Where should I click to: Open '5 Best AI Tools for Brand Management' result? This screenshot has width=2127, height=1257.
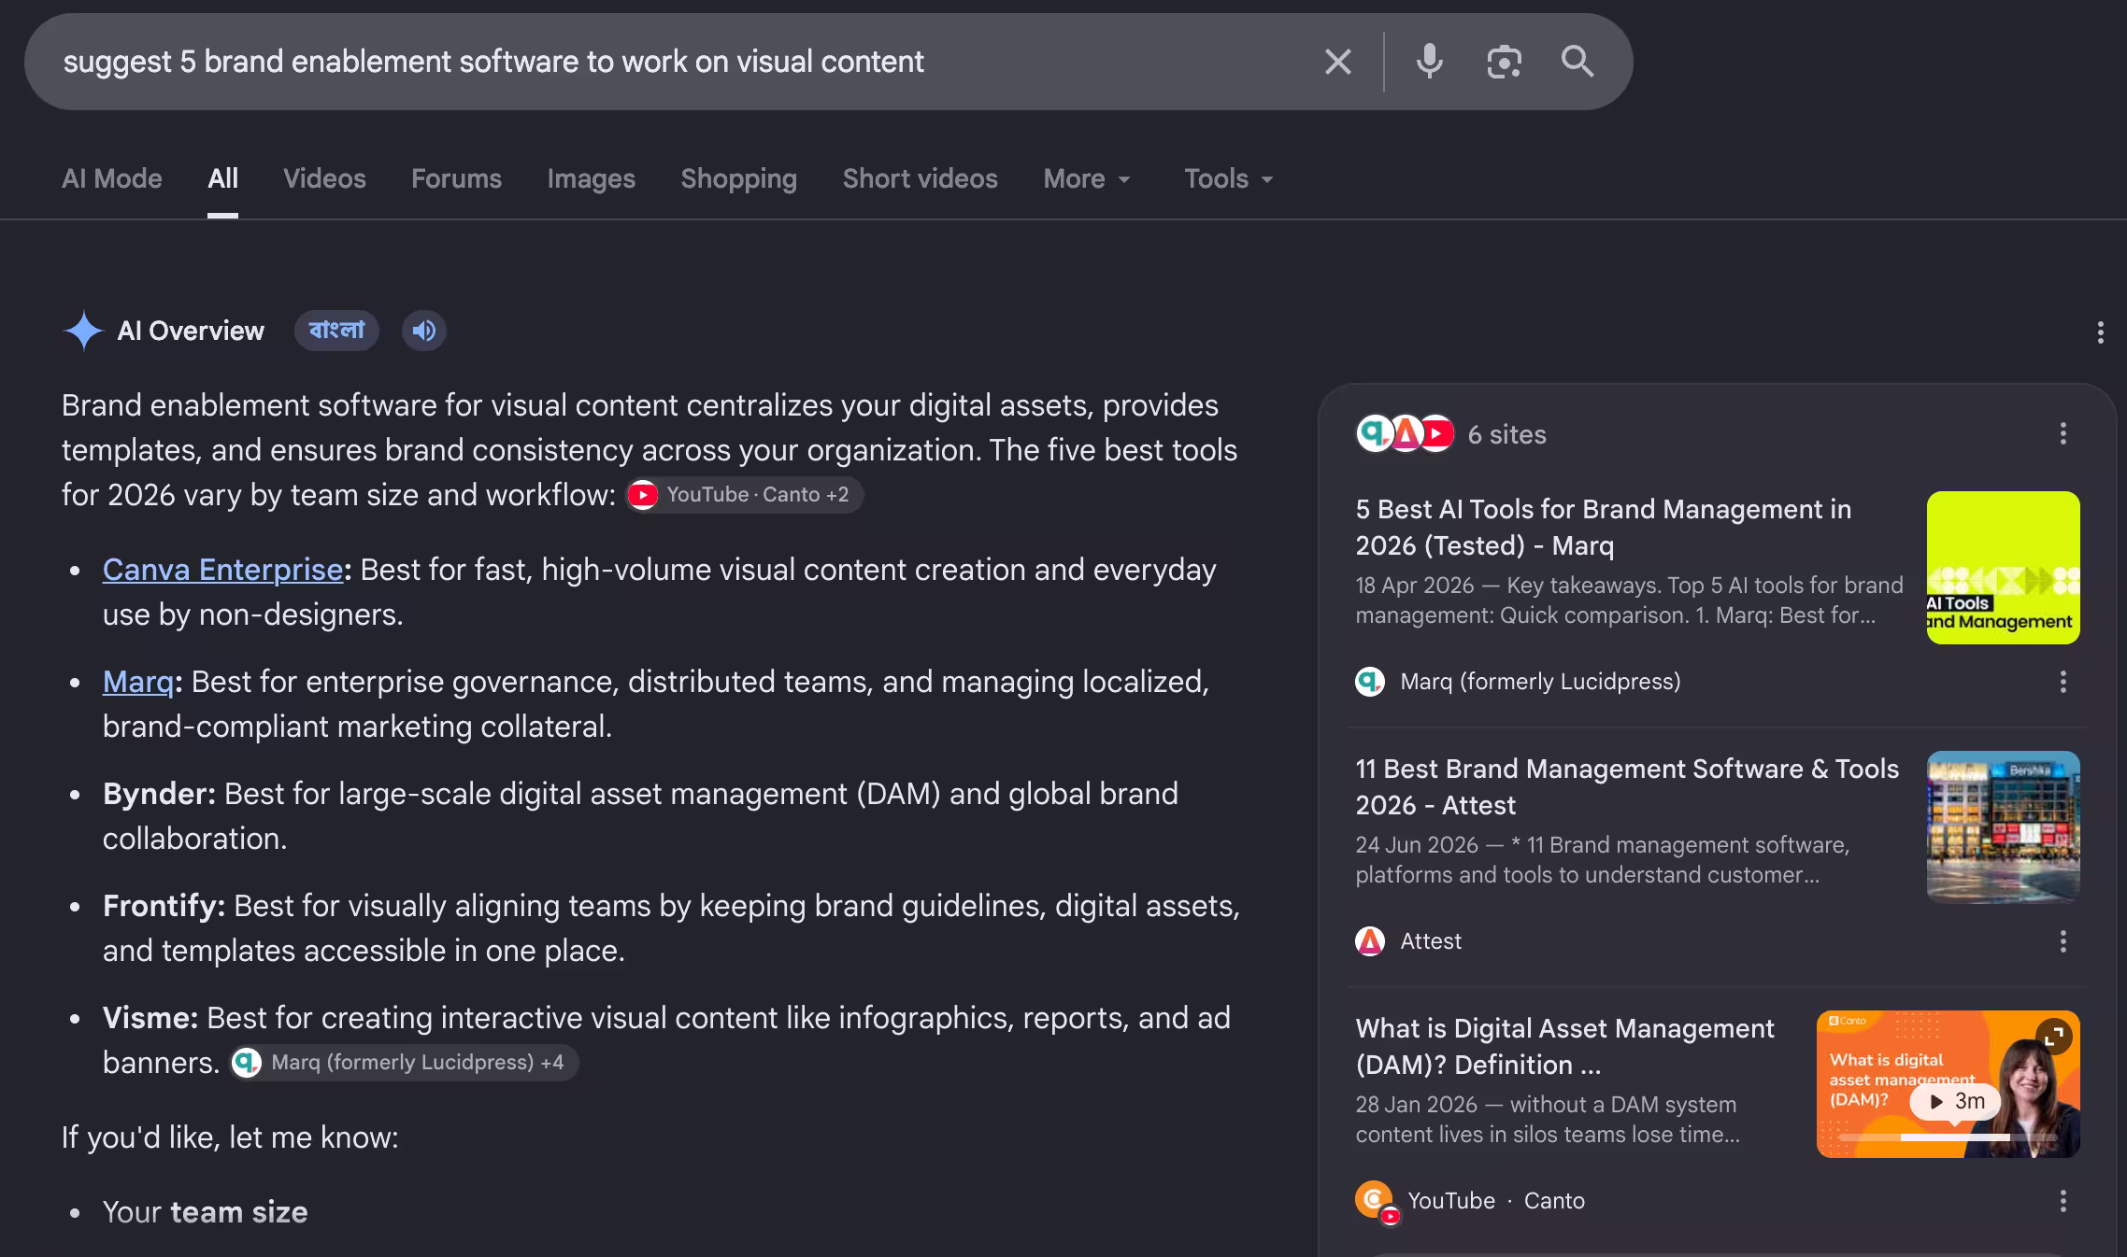[x=1603, y=527]
